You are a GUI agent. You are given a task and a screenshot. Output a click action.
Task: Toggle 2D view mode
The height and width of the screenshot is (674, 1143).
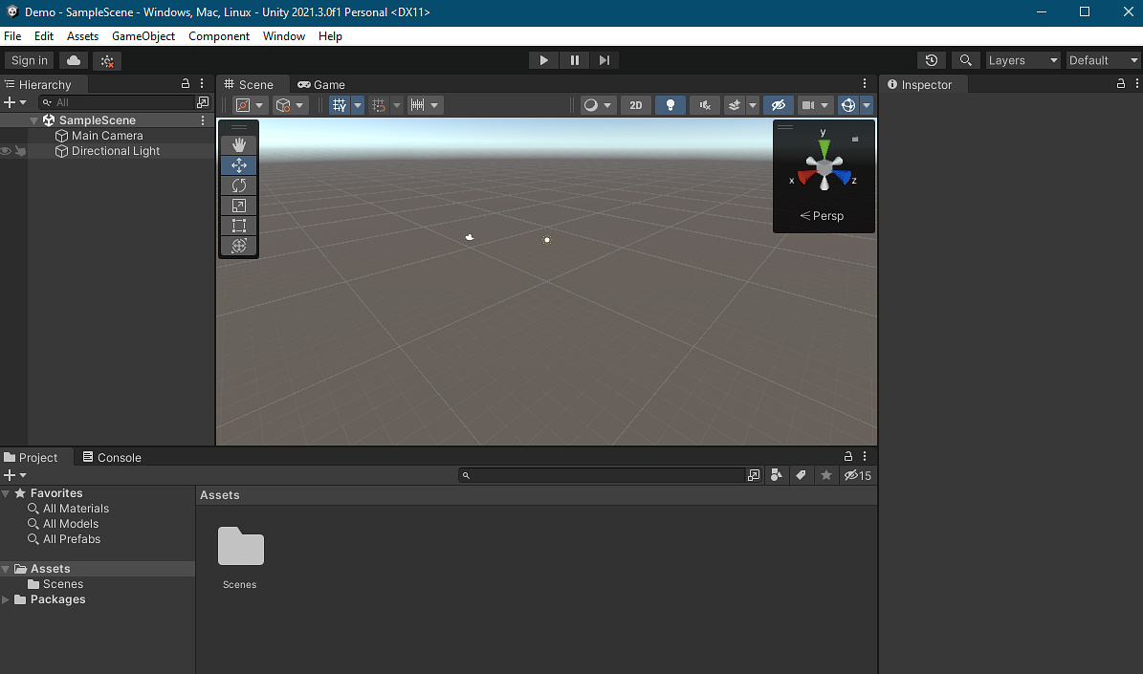[636, 105]
